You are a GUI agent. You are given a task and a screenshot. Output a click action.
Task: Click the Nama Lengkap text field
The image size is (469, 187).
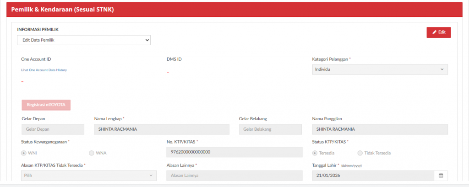tap(161, 129)
